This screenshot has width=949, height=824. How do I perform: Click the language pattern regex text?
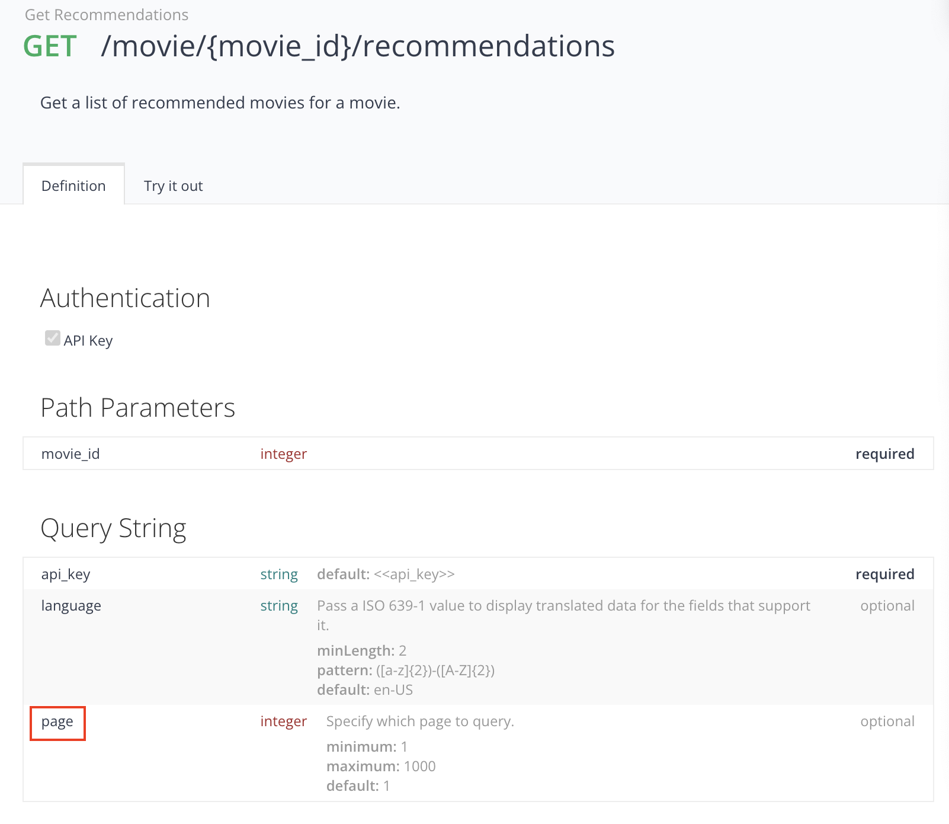(435, 670)
